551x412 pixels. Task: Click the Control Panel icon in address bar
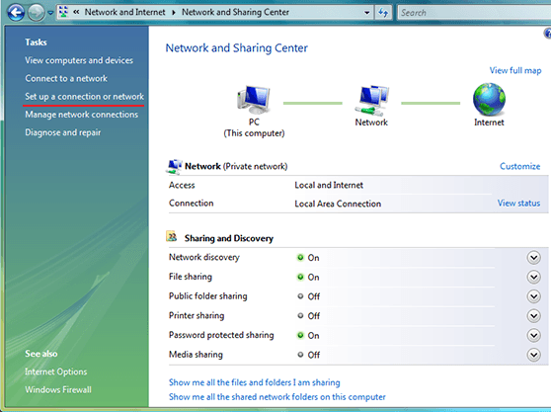(63, 12)
